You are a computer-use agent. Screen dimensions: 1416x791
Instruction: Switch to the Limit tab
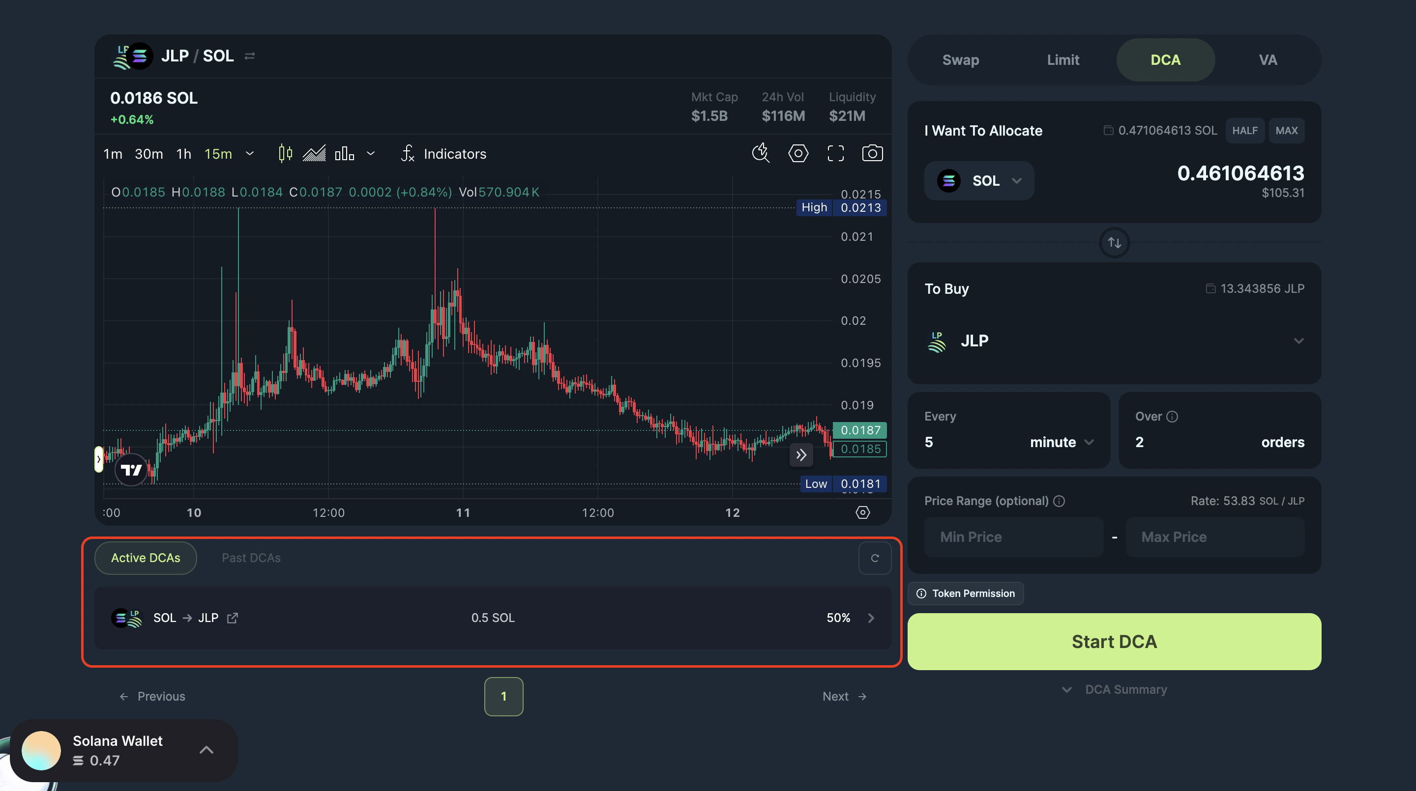point(1062,60)
